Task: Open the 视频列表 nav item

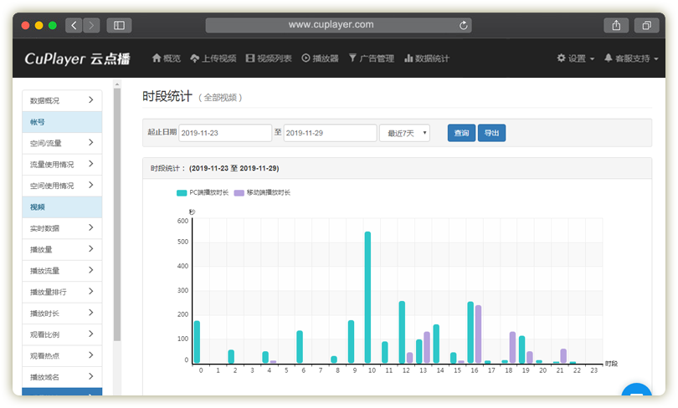Action: pos(269,59)
